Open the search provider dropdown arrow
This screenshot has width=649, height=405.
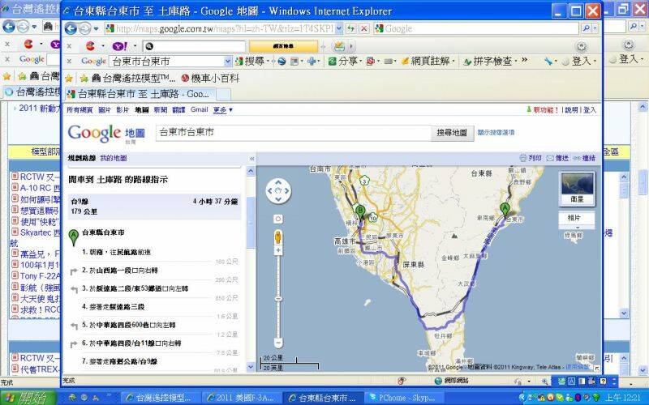[x=595, y=28]
